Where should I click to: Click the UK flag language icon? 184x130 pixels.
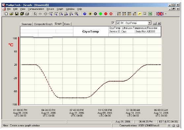pyautogui.click(x=160, y=14)
